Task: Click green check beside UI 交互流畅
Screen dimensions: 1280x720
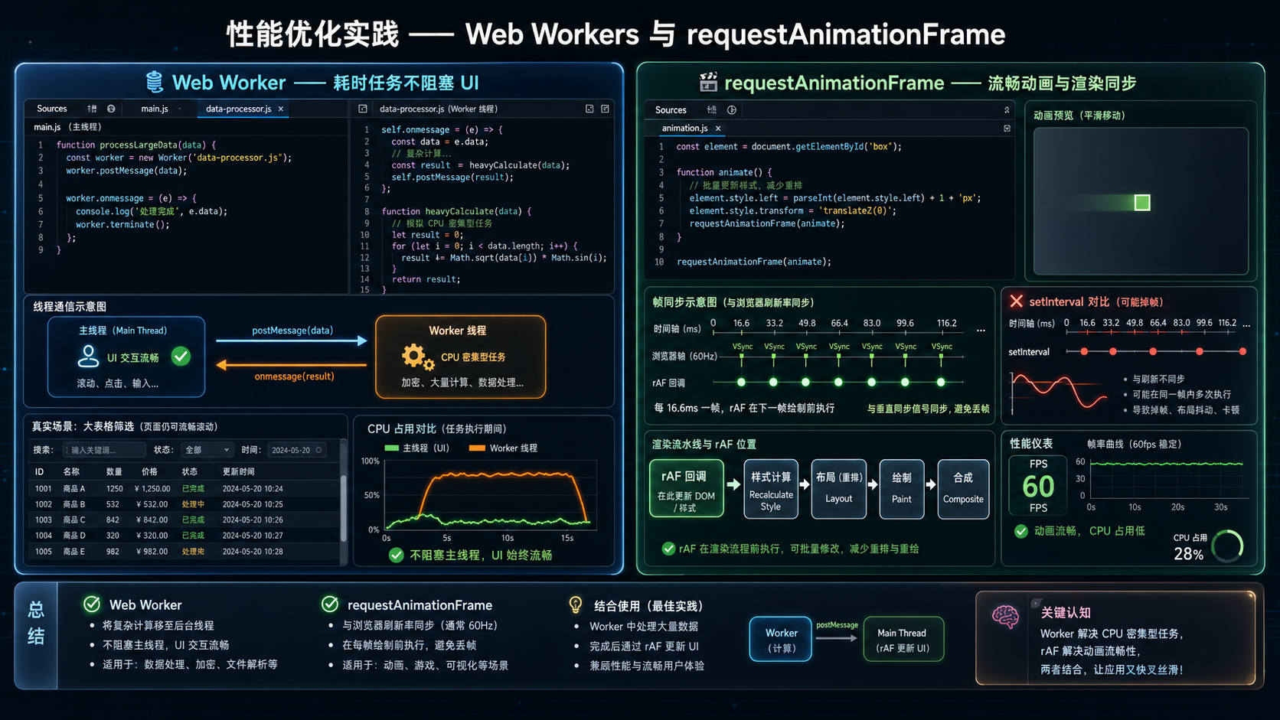Action: point(181,356)
